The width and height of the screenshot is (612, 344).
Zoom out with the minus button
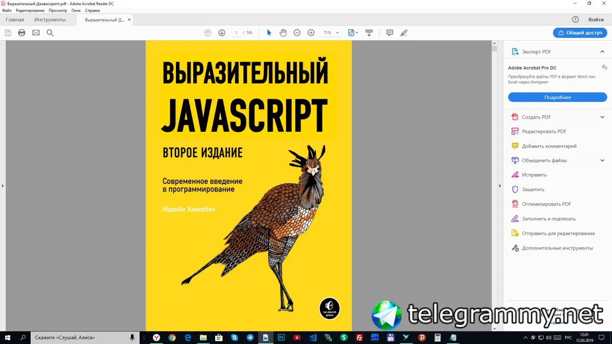[x=297, y=32]
